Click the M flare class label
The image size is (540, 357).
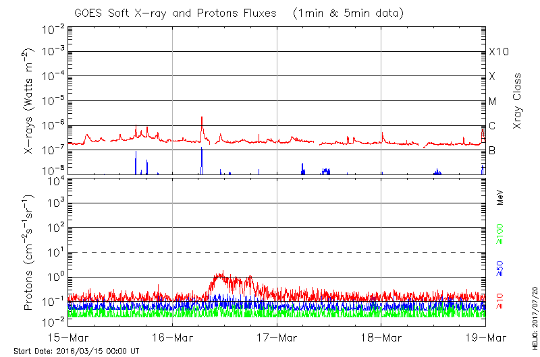point(492,102)
